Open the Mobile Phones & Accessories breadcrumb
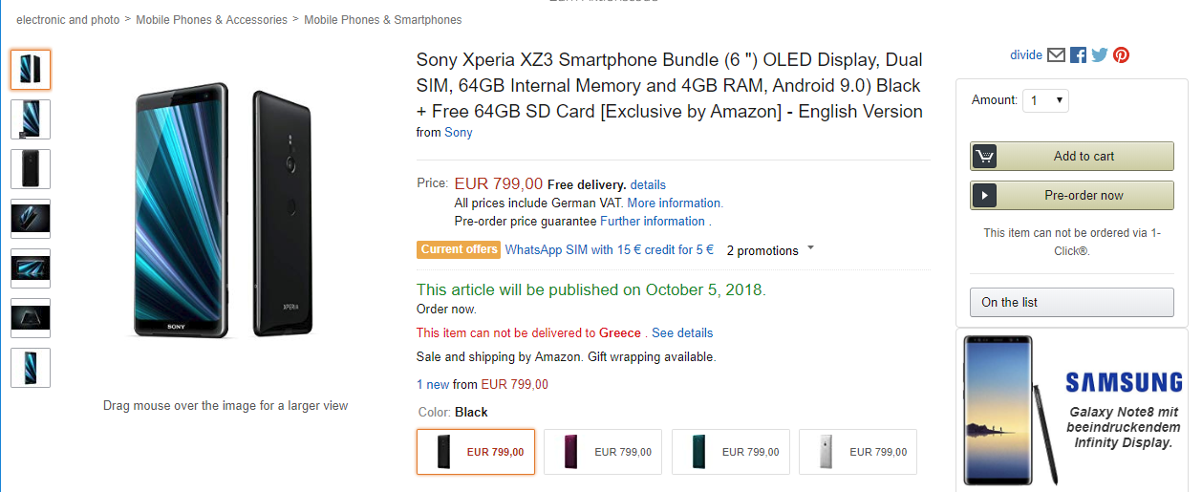Viewport: 1202px width, 492px height. 211,20
